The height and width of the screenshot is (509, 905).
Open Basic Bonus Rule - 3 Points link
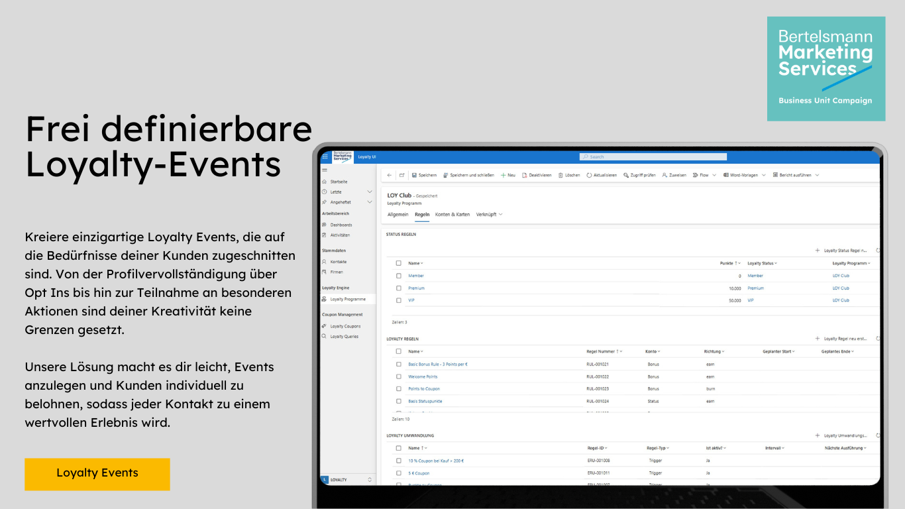click(x=438, y=364)
